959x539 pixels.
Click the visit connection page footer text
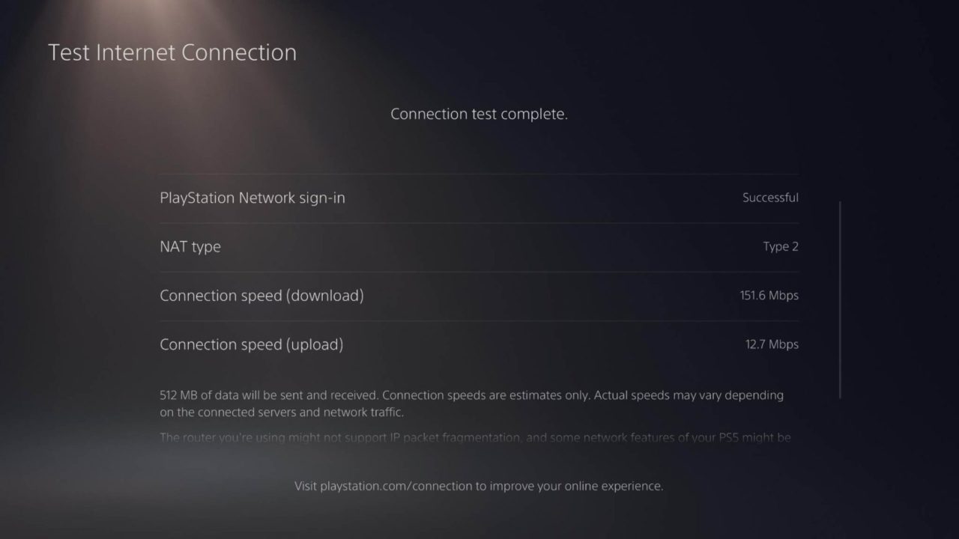point(479,486)
